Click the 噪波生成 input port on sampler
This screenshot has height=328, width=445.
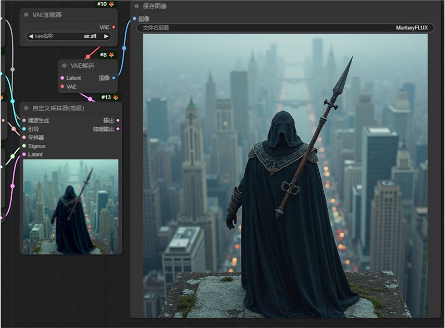[24, 120]
